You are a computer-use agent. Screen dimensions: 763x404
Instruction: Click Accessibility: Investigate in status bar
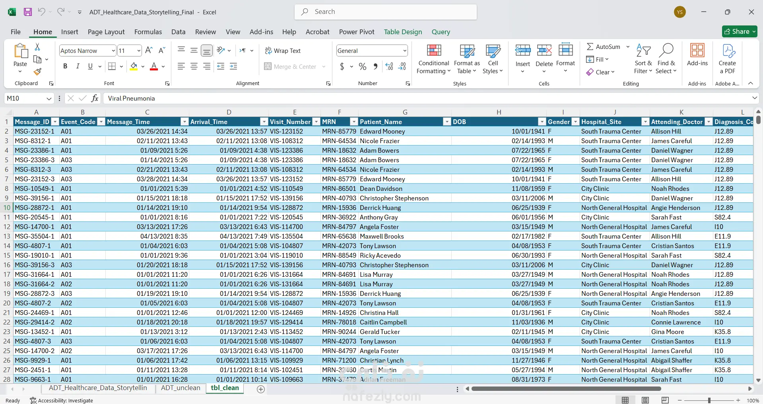point(62,400)
